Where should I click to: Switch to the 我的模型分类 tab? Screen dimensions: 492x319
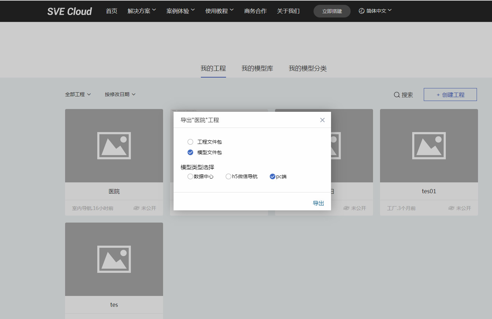point(308,68)
